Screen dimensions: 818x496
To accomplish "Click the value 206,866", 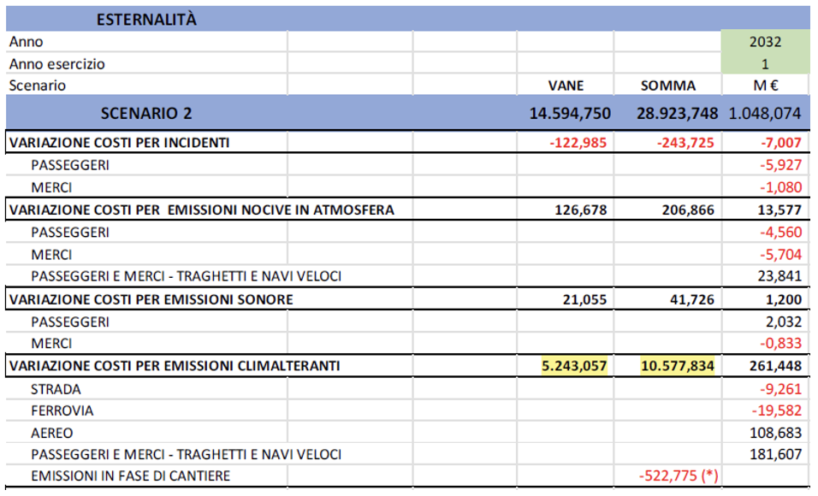I will tap(688, 210).
